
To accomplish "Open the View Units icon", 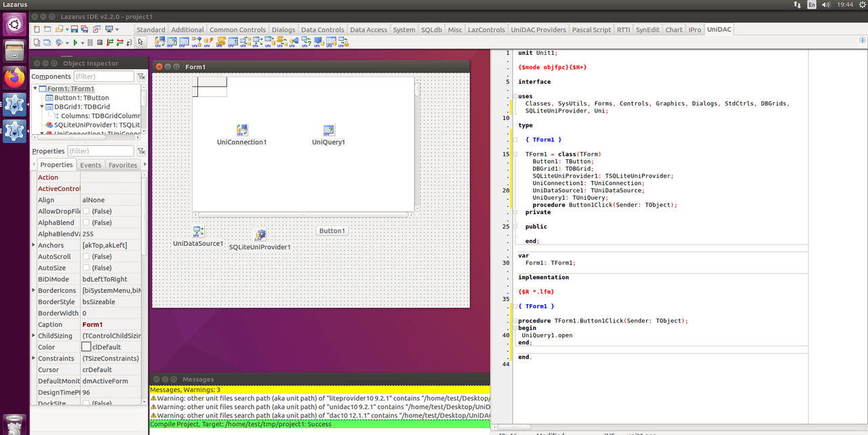I will pos(37,42).
